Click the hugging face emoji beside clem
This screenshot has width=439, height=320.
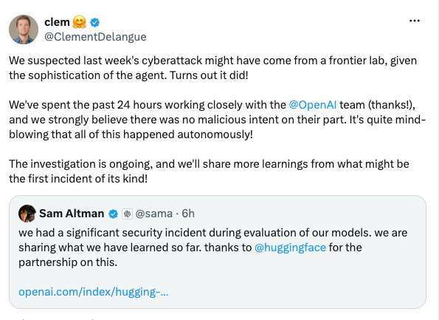coord(80,22)
